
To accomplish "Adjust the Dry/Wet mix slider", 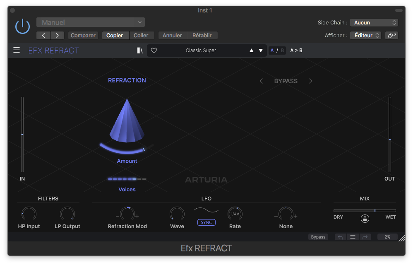I will tap(365, 210).
